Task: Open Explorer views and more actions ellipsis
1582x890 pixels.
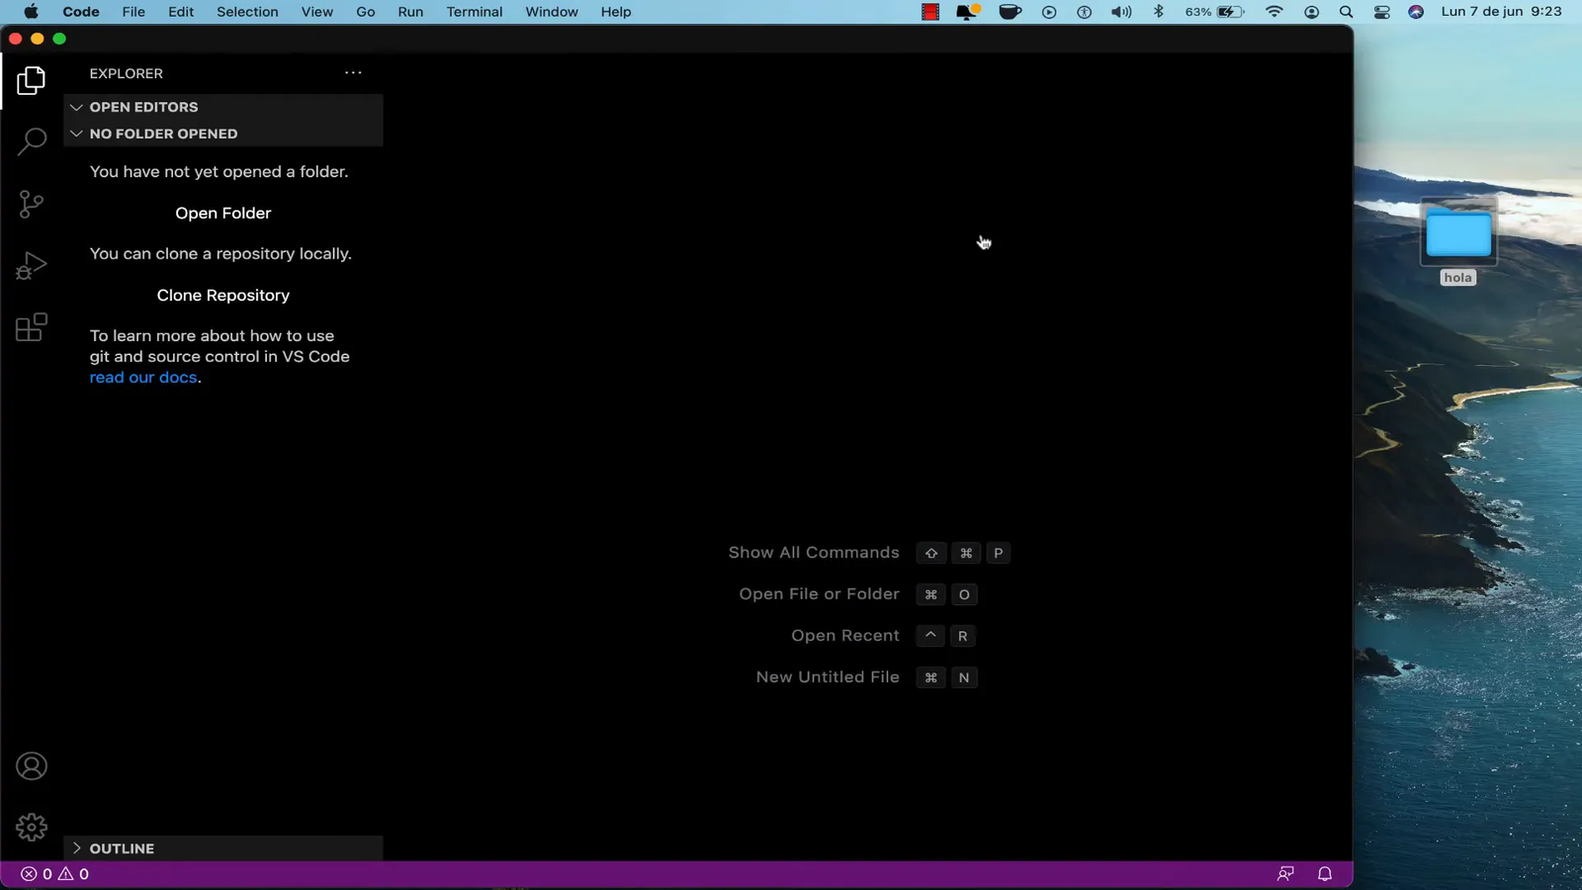Action: pyautogui.click(x=353, y=73)
